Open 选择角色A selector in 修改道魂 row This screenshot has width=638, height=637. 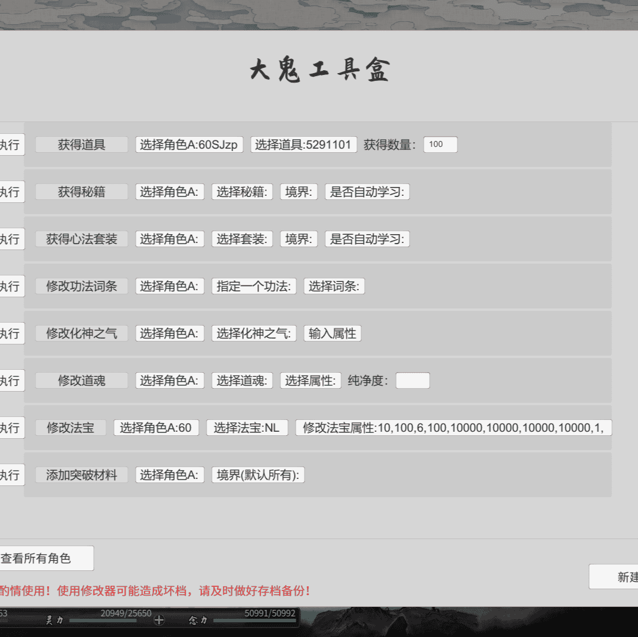pos(169,380)
